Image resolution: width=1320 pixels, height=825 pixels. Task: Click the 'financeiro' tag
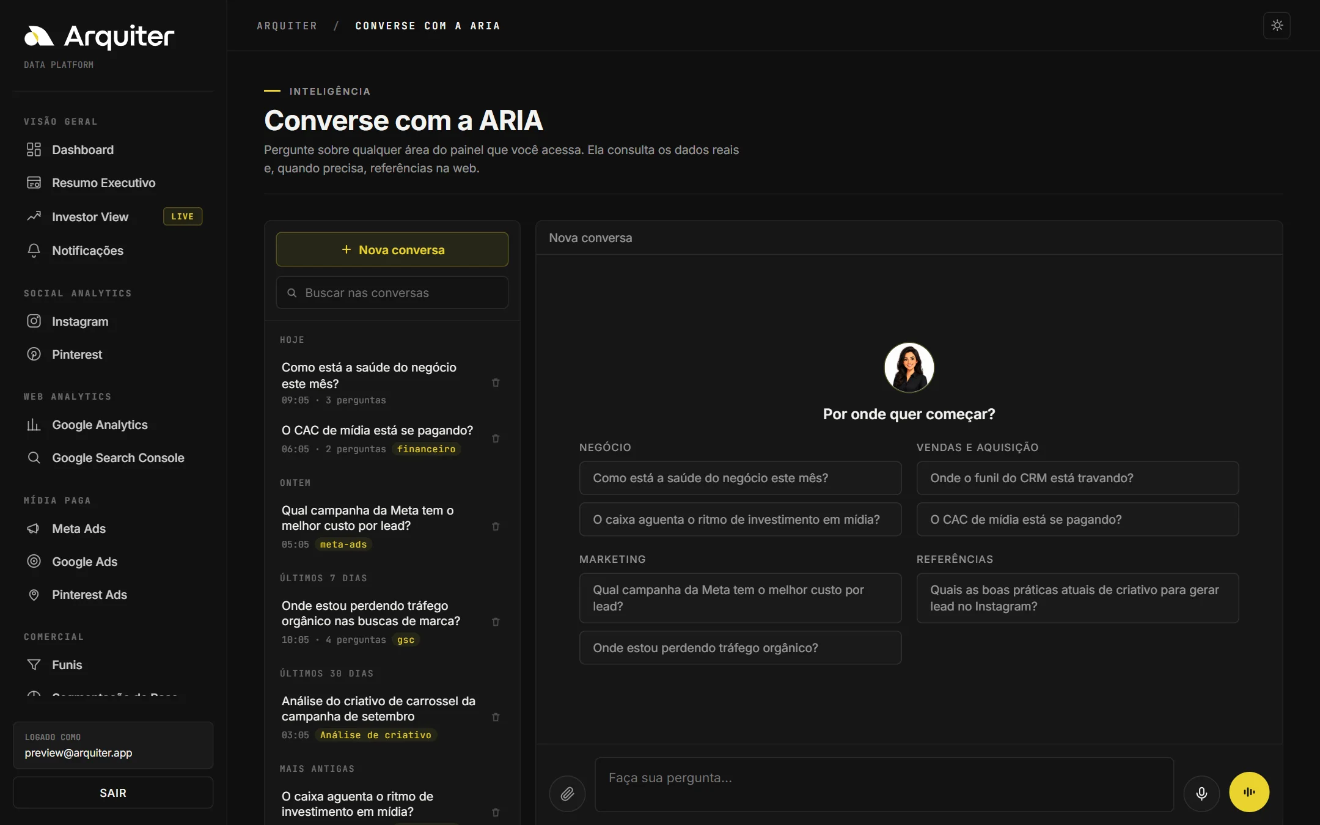click(x=427, y=449)
